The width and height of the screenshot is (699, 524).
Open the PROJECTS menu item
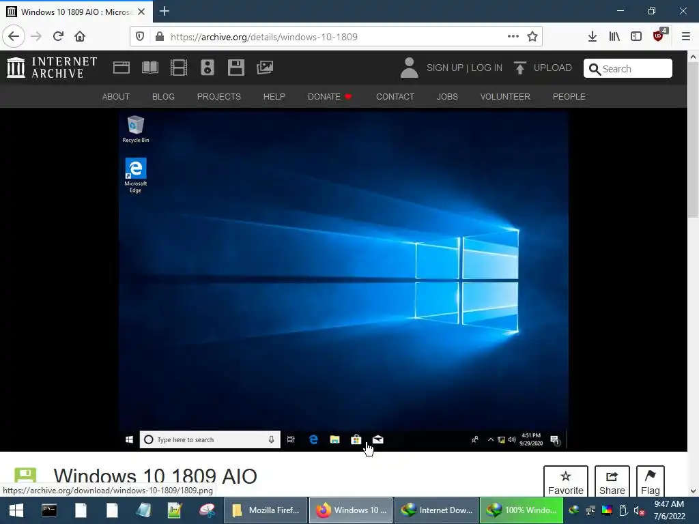pos(219,97)
